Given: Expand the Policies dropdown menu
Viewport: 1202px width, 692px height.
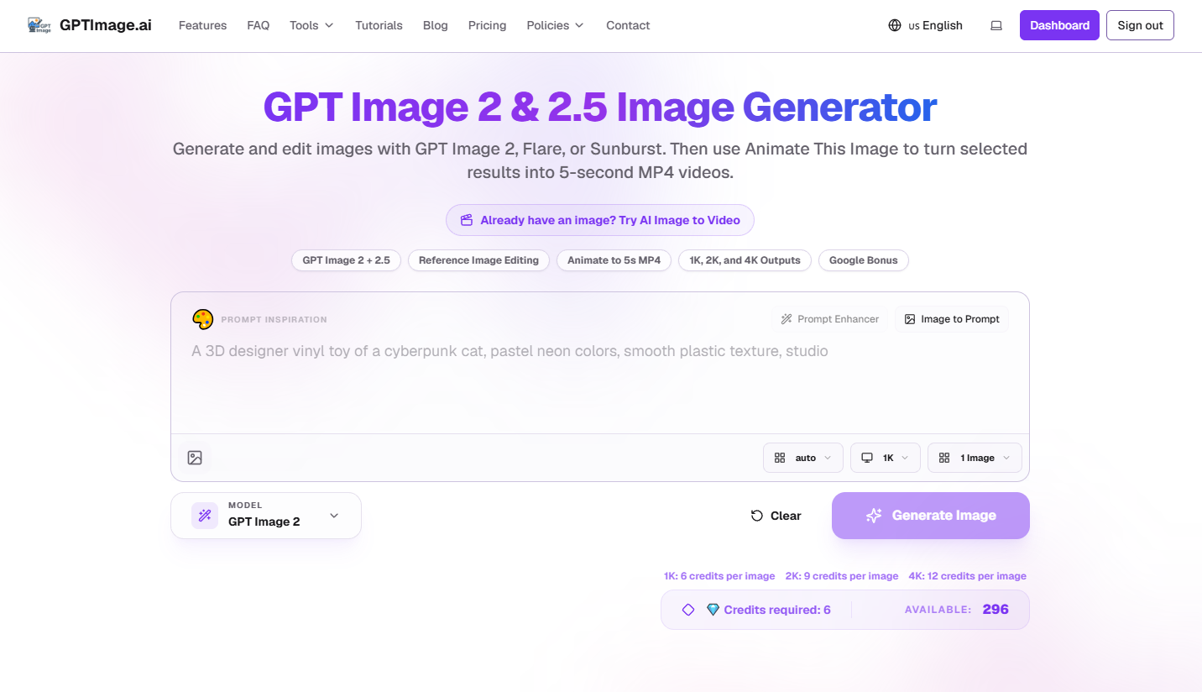Looking at the screenshot, I should click(x=555, y=25).
